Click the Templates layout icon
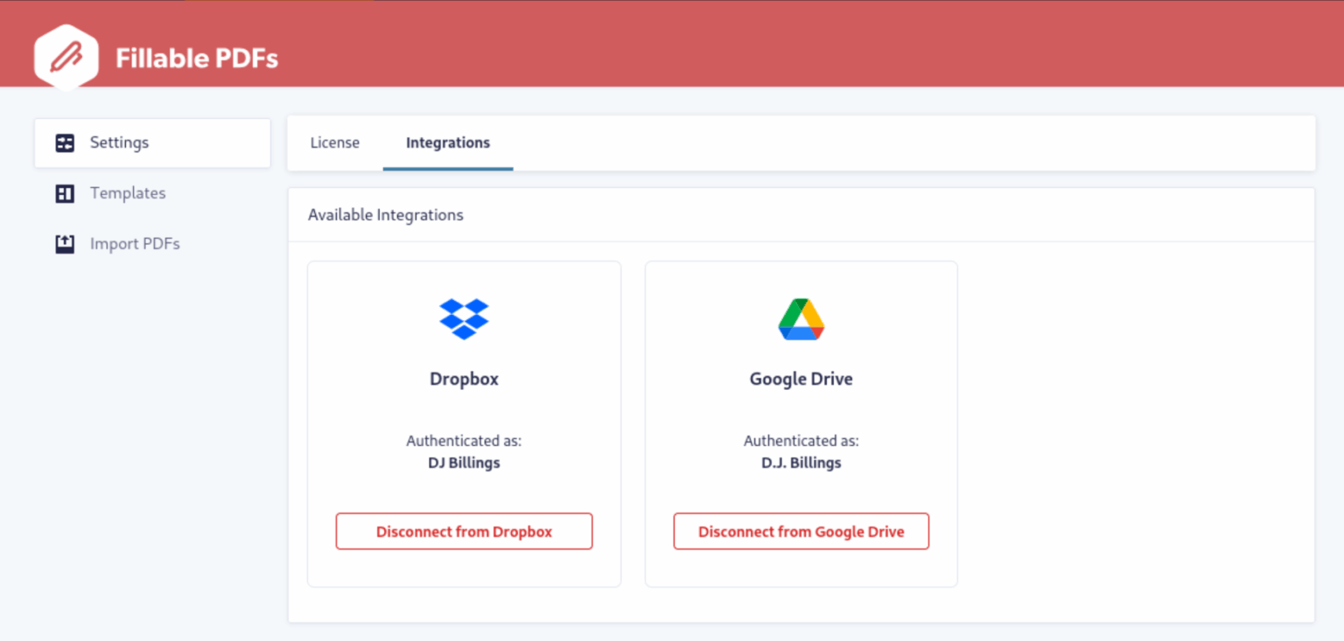Screen dimensions: 1344x641 [x=65, y=193]
